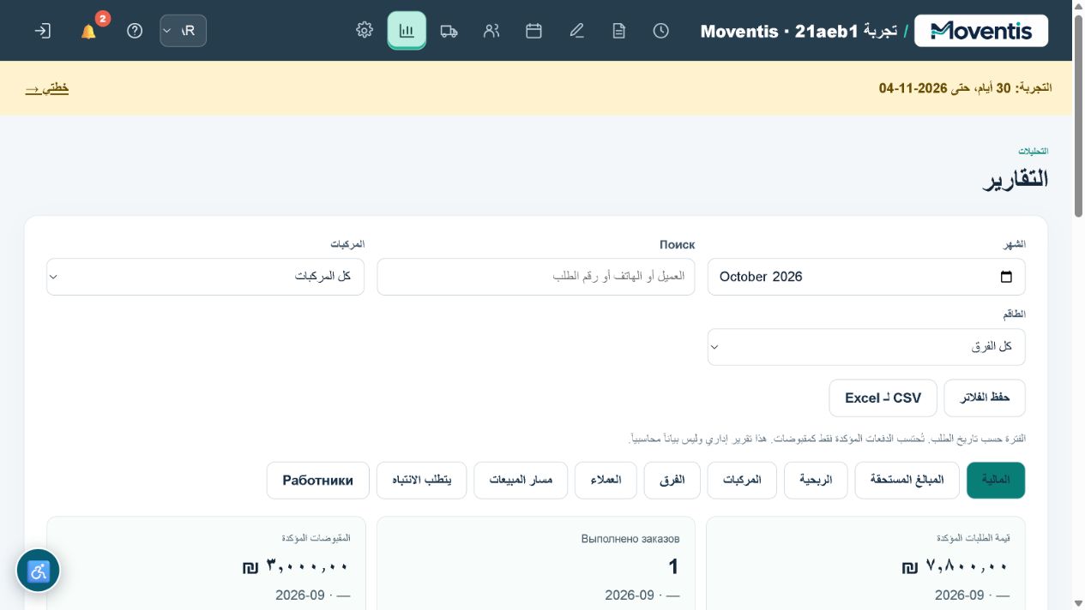
Task: Select the المبالغ المستحقة tab
Action: click(x=907, y=480)
